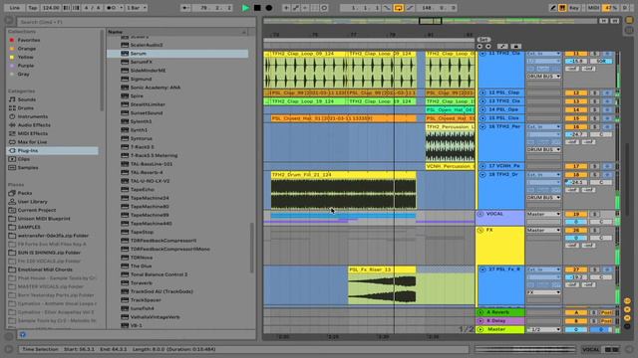
Task: Select TrackSpacer plug-in
Action: click(x=146, y=300)
